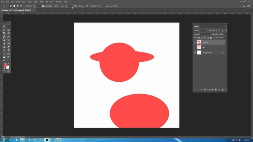
Task: Toggle Lock position icon
Action: coord(205,38)
